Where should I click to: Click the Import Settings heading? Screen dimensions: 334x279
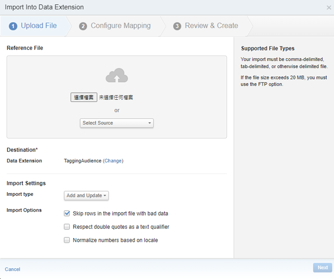[x=26, y=183]
